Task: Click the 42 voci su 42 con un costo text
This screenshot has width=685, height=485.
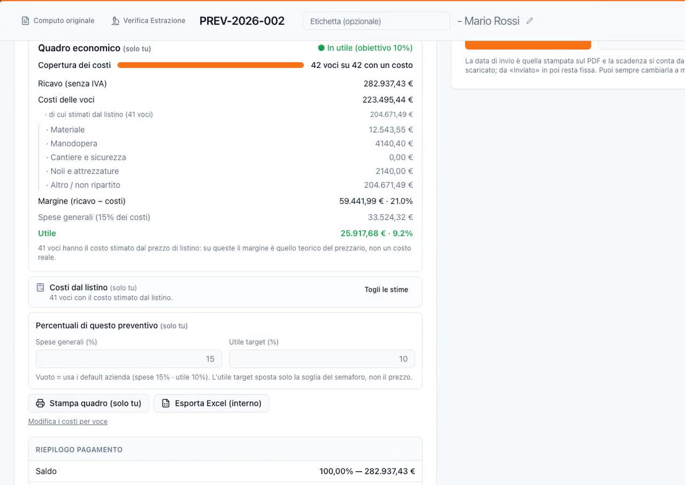Action: click(362, 65)
